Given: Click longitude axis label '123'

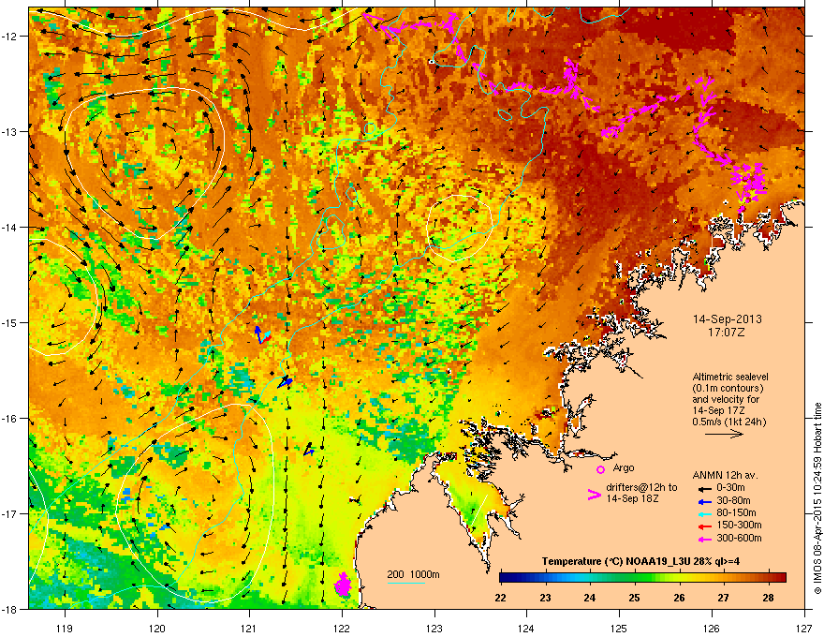Looking at the screenshot, I should pos(434,629).
